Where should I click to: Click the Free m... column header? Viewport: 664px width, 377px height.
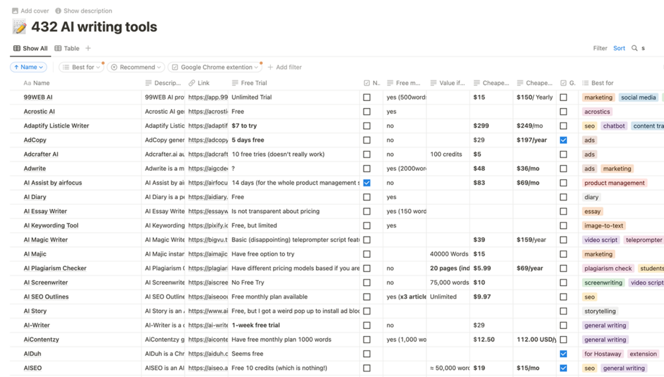pos(404,83)
